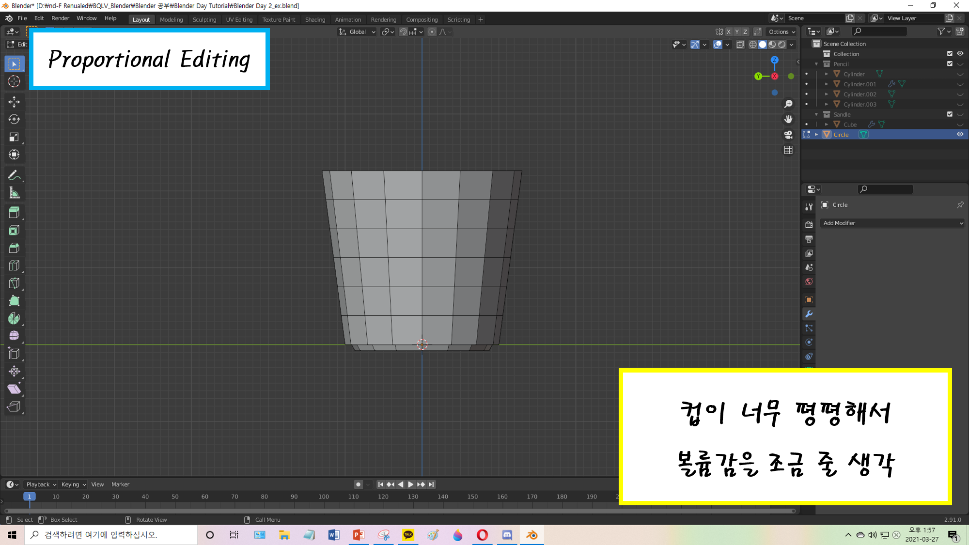The width and height of the screenshot is (969, 545).
Task: Open the Render properties tab
Action: click(809, 225)
